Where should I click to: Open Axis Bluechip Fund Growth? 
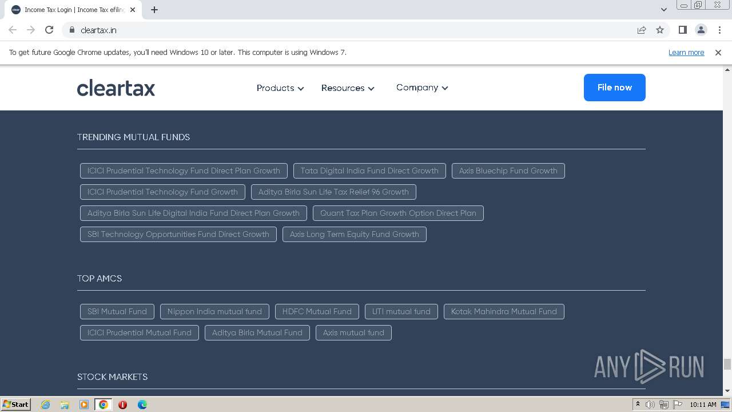coord(508,171)
